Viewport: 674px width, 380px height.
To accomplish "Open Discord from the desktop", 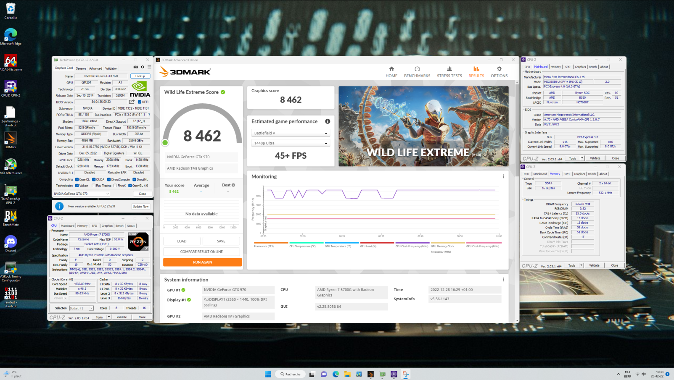I will click(11, 244).
